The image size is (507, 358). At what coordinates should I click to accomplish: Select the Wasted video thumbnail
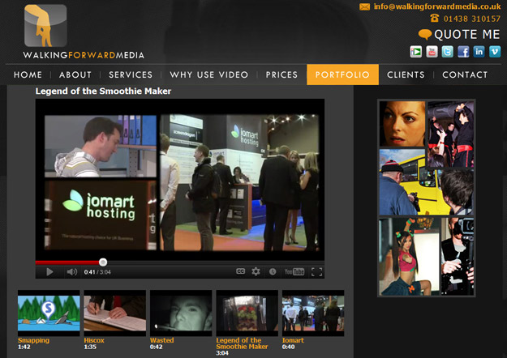coord(181,313)
